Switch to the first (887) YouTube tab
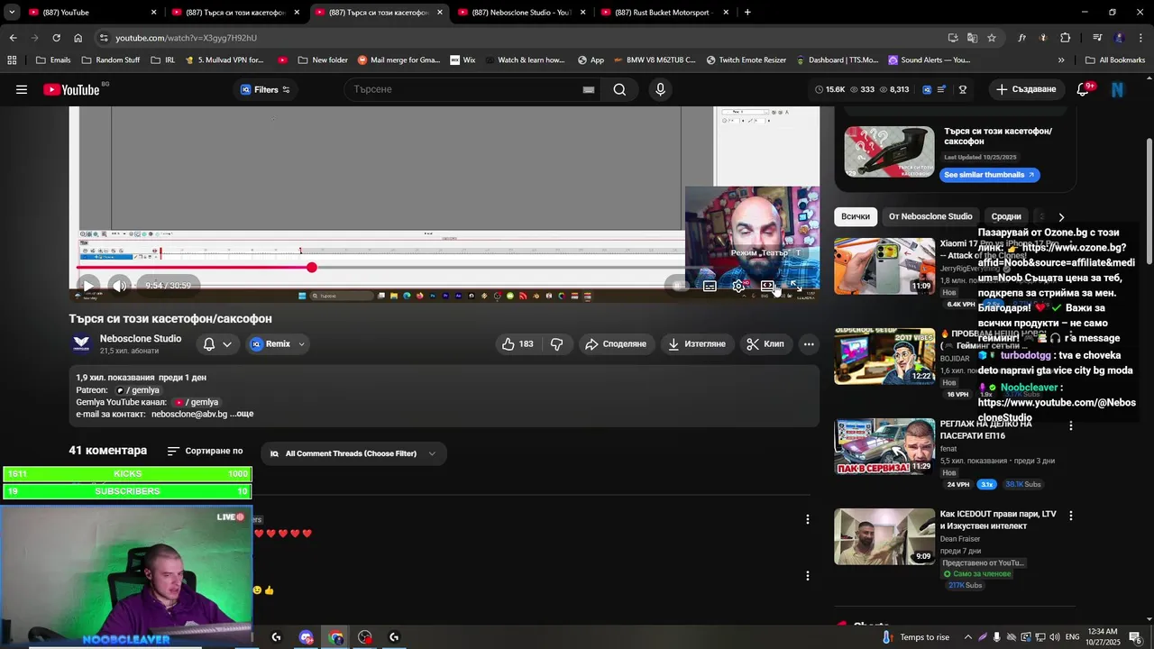Screen dimensions: 1154x649 [90, 13]
